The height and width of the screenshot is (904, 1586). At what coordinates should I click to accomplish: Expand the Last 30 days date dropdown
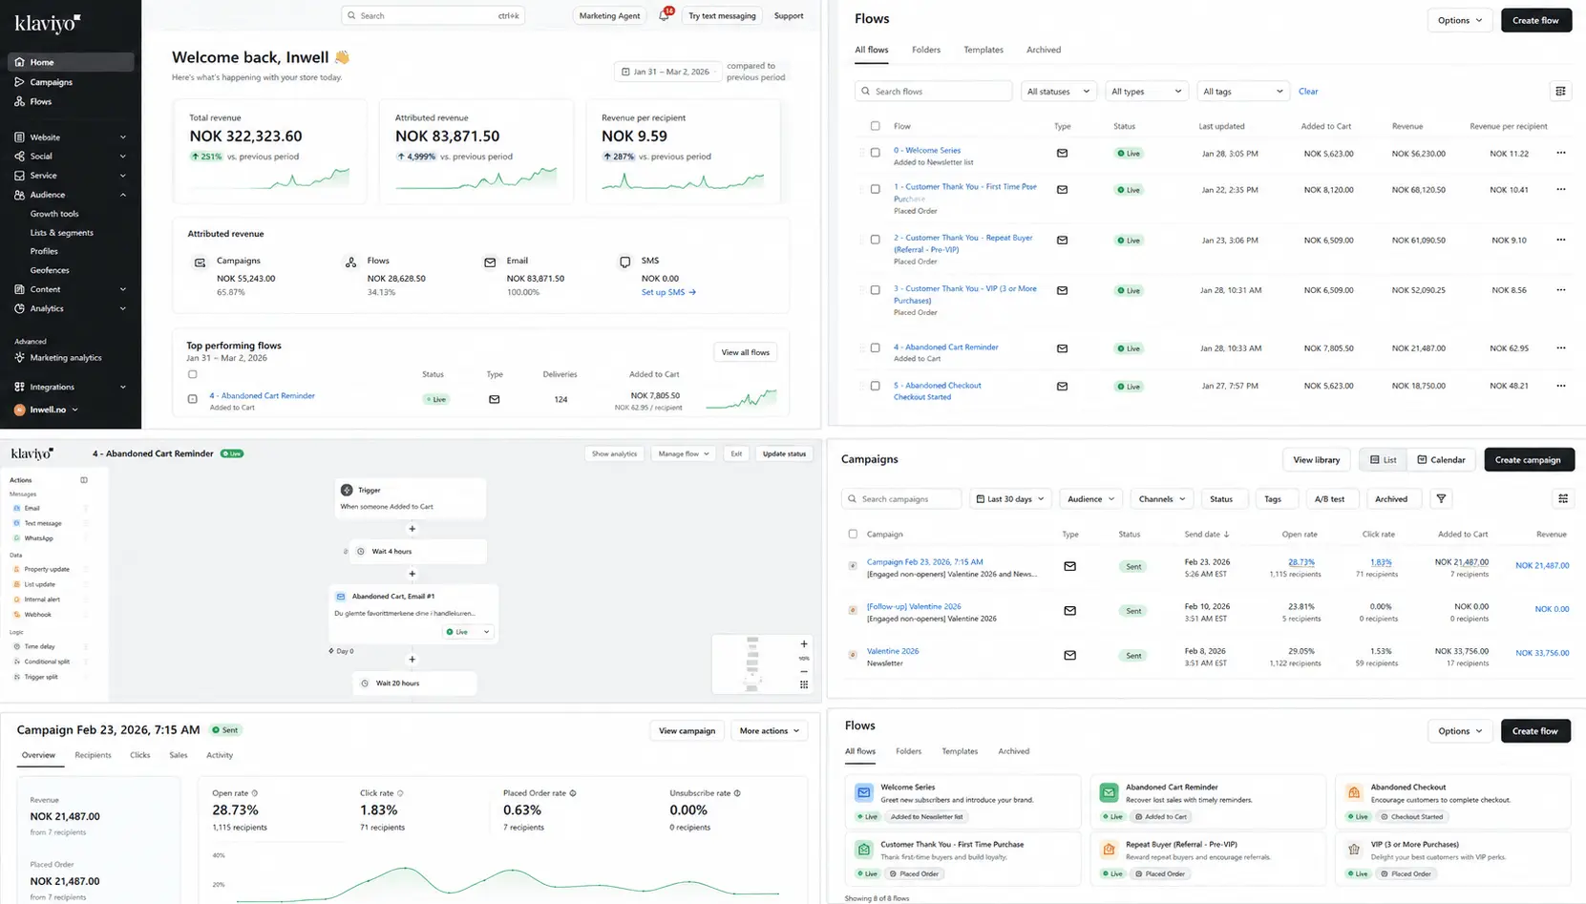point(1010,499)
